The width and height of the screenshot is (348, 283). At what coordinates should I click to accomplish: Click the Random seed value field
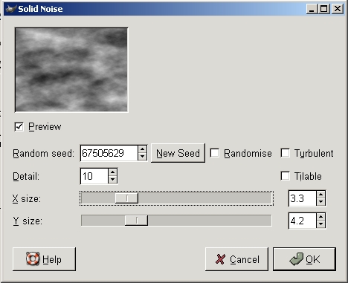[109, 153]
